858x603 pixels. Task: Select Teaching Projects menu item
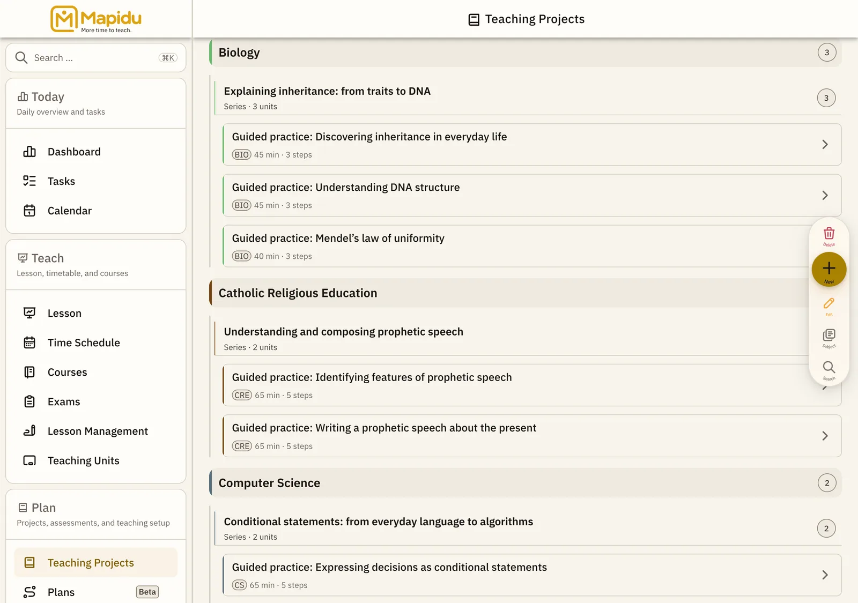(x=96, y=563)
